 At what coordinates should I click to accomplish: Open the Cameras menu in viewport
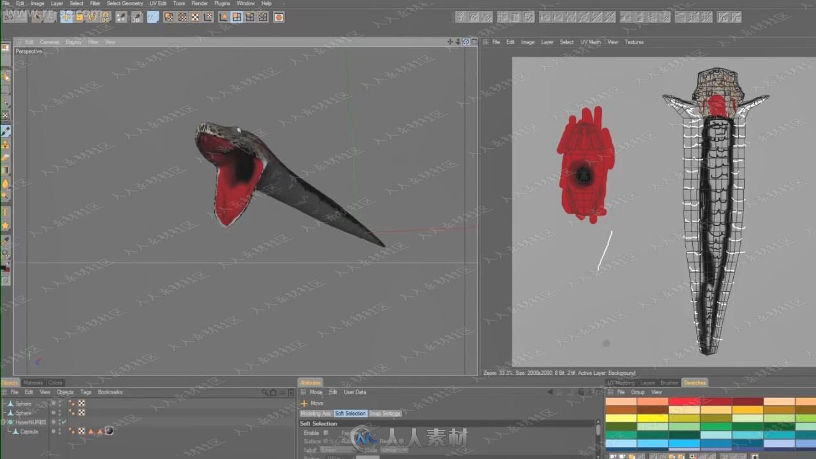(49, 42)
